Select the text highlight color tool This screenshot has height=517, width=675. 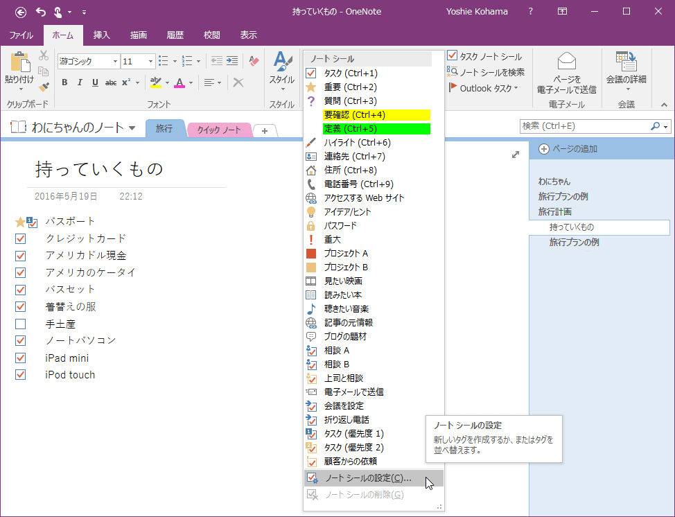click(x=156, y=82)
